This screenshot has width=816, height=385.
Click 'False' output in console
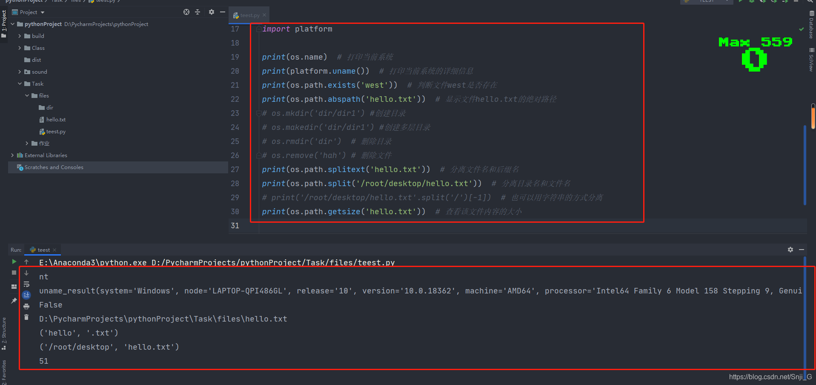pyautogui.click(x=51, y=305)
